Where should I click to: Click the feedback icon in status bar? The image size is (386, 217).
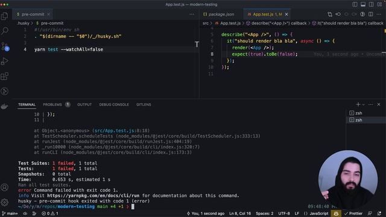370,213
